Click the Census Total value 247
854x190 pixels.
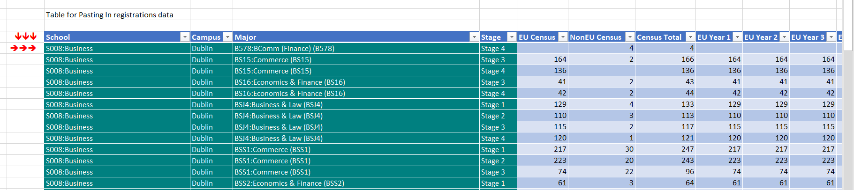[x=687, y=149]
